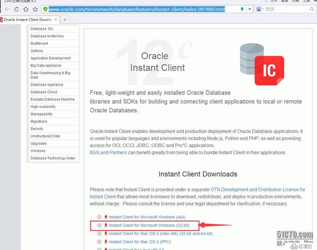Open Migrations sidebar item

[53, 121]
